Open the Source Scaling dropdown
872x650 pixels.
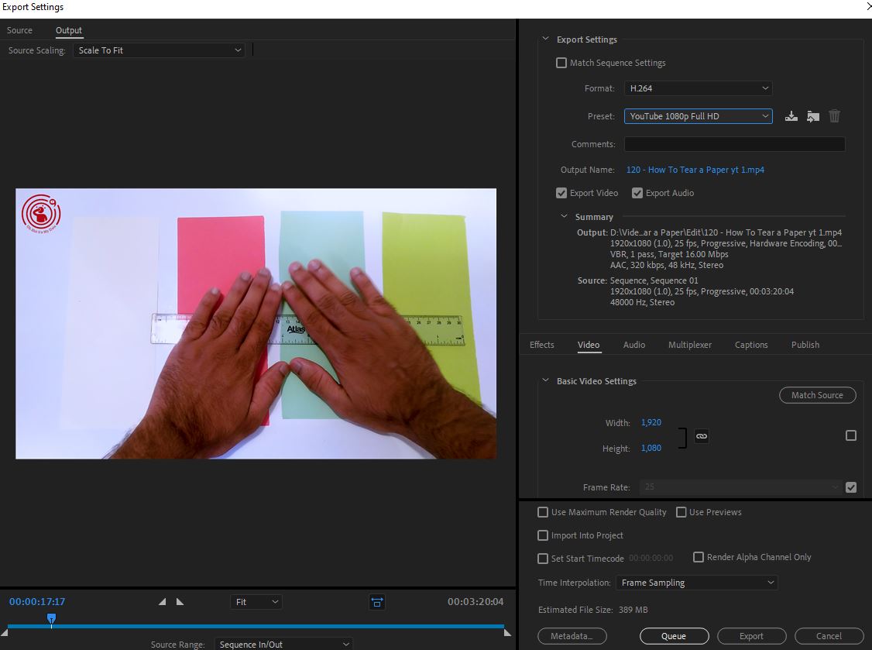coord(159,50)
